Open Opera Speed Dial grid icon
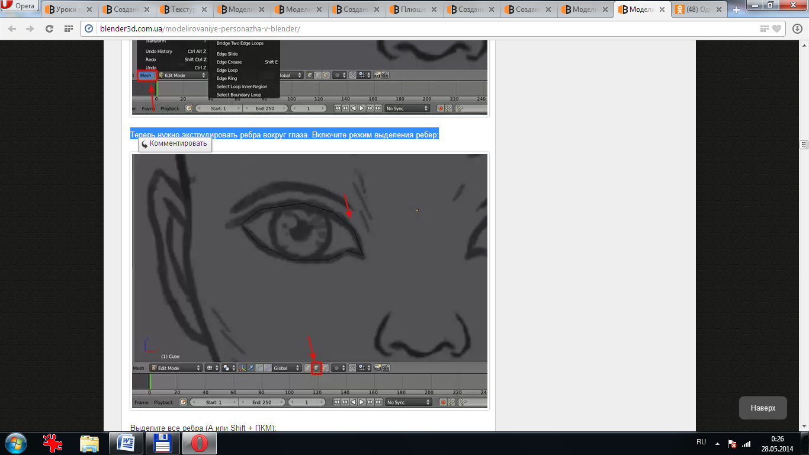This screenshot has height=455, width=809. pos(68,28)
